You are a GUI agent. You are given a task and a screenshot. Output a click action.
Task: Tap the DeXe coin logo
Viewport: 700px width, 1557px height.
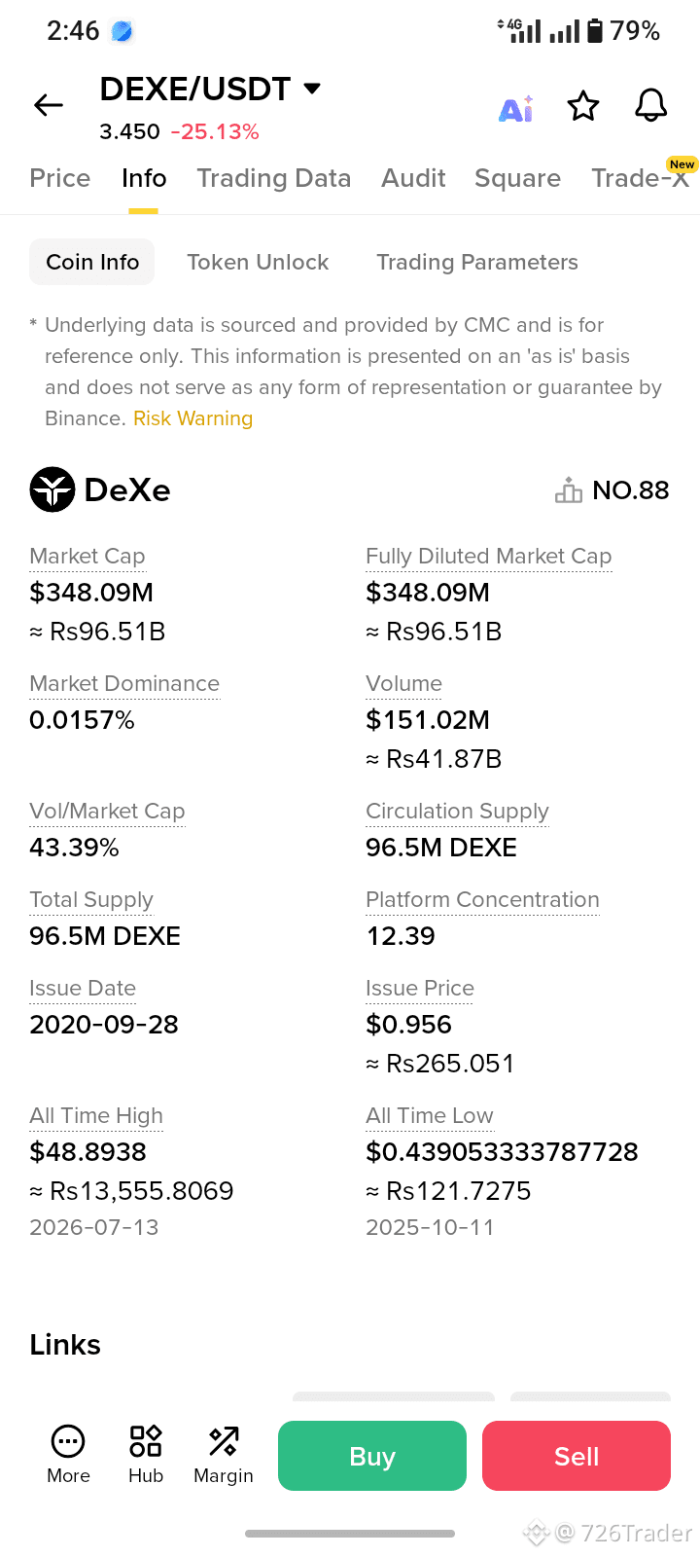(52, 489)
